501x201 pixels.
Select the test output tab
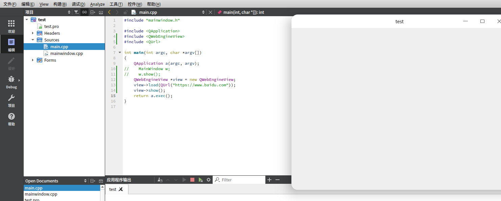[x=113, y=189]
